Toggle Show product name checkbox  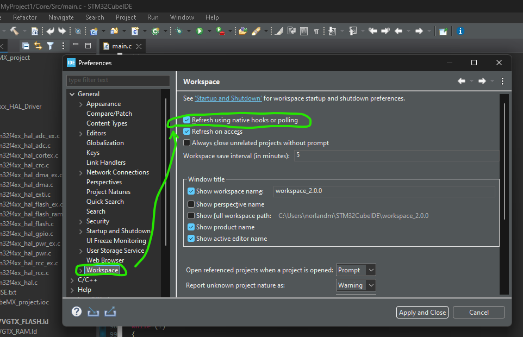click(191, 227)
